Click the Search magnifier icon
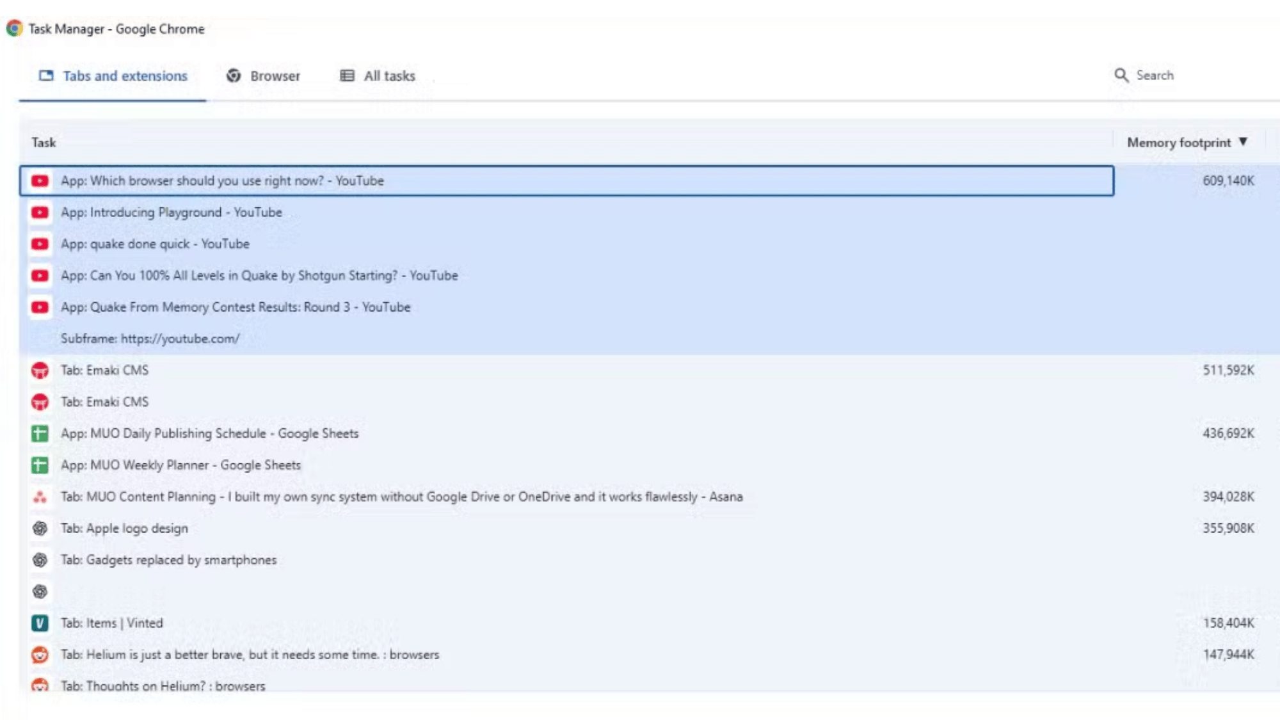Image resolution: width=1280 pixels, height=720 pixels. point(1121,76)
